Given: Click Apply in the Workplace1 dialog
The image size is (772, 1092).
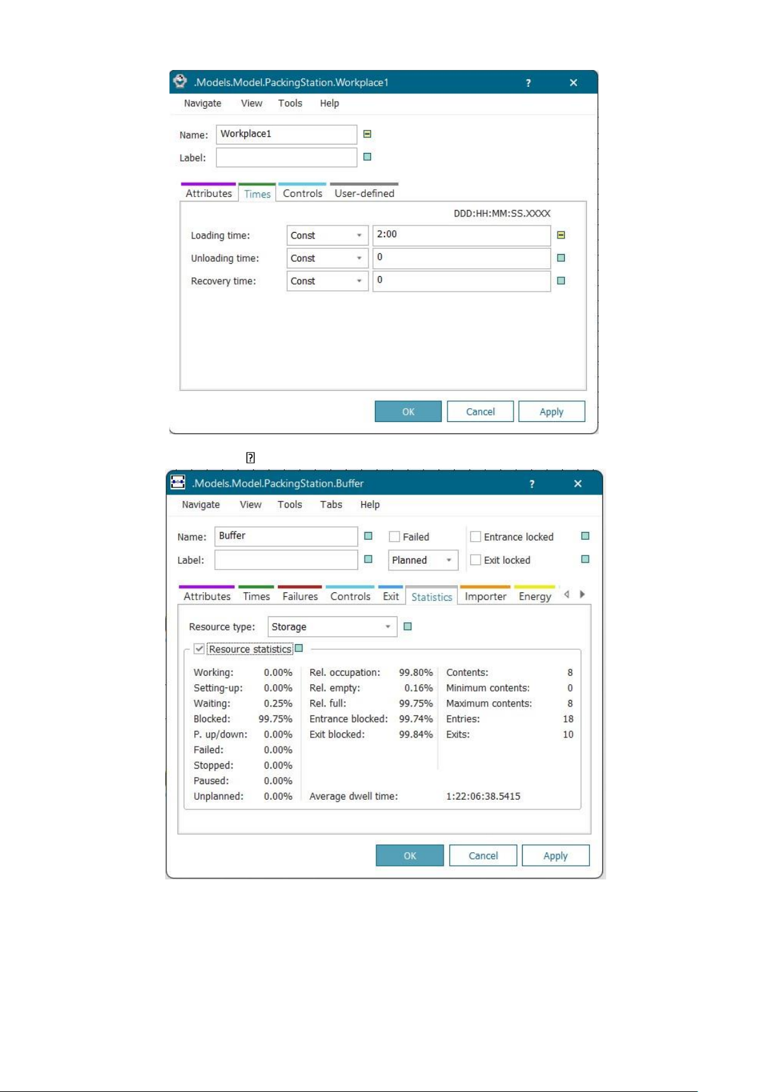Looking at the screenshot, I should click(551, 412).
